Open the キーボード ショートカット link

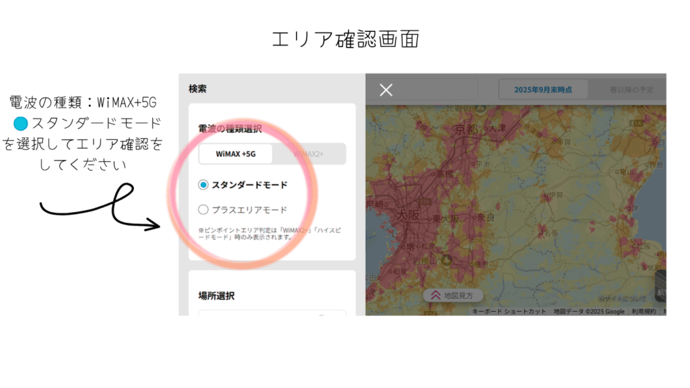pos(509,311)
